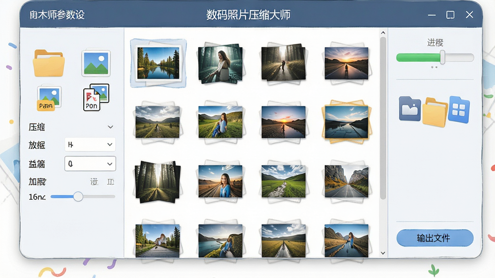This screenshot has height=278, width=495.
Task: Select the woman sitting above lake thumbnail
Action: tap(220, 240)
